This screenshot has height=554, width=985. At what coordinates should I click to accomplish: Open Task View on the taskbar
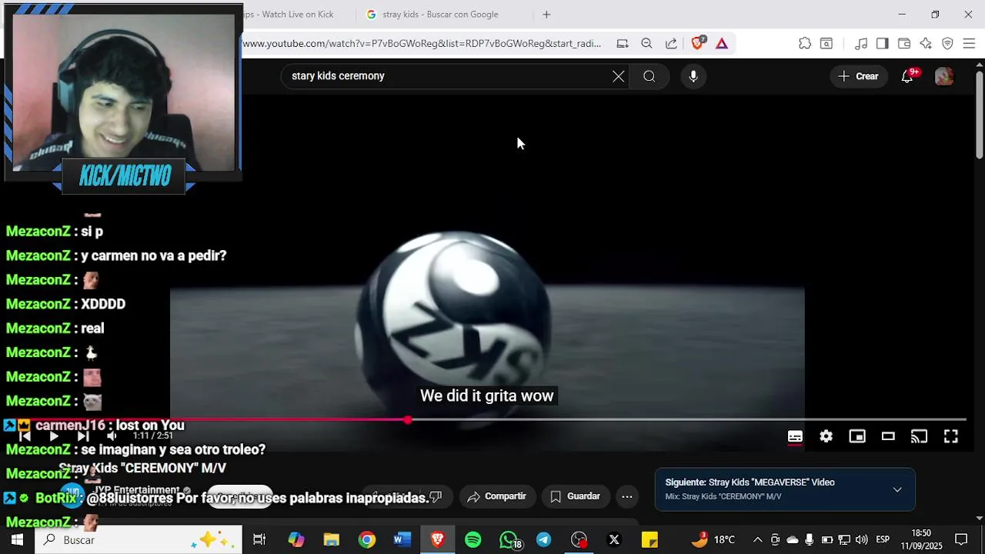pos(259,539)
